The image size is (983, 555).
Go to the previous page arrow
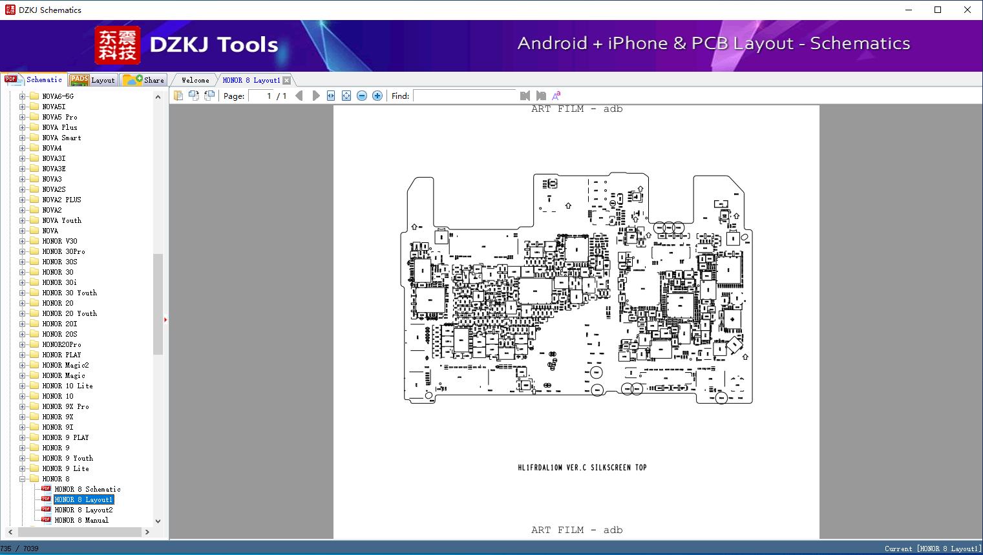[299, 96]
